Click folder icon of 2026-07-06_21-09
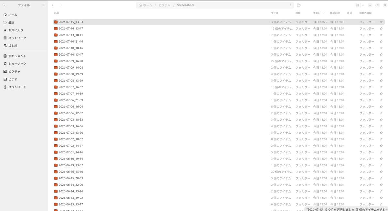The image size is (388, 211). click(x=56, y=100)
